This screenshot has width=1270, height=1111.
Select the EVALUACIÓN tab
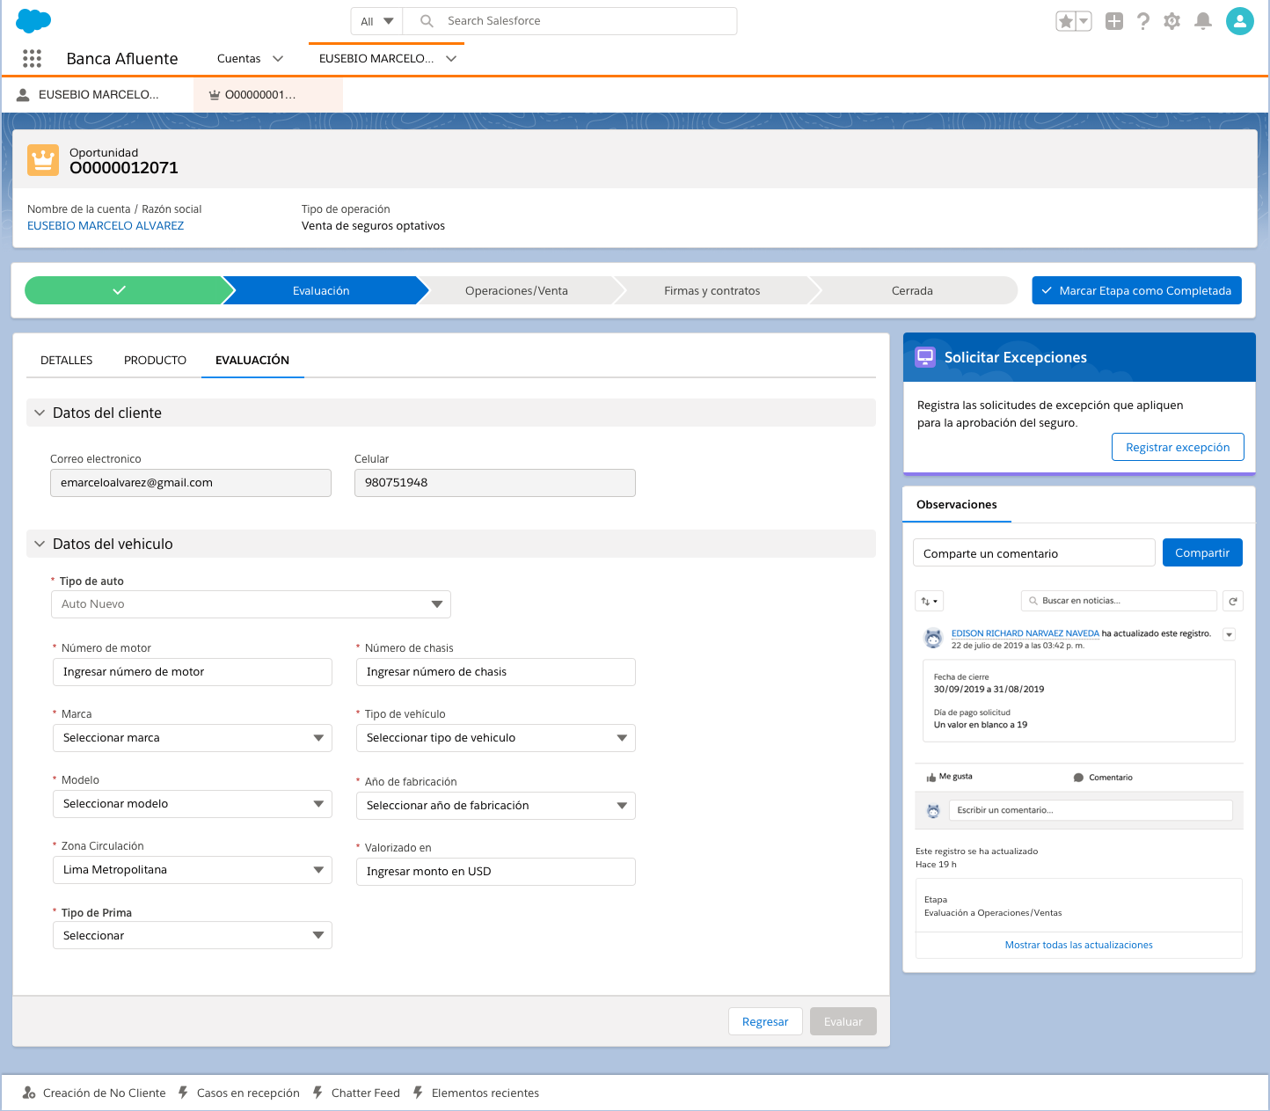click(252, 360)
